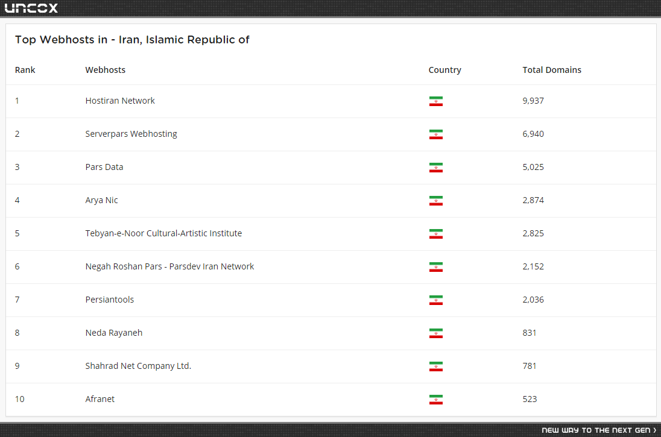Open Negah Roshan Pars - Parsdev Iran Network

coord(169,266)
